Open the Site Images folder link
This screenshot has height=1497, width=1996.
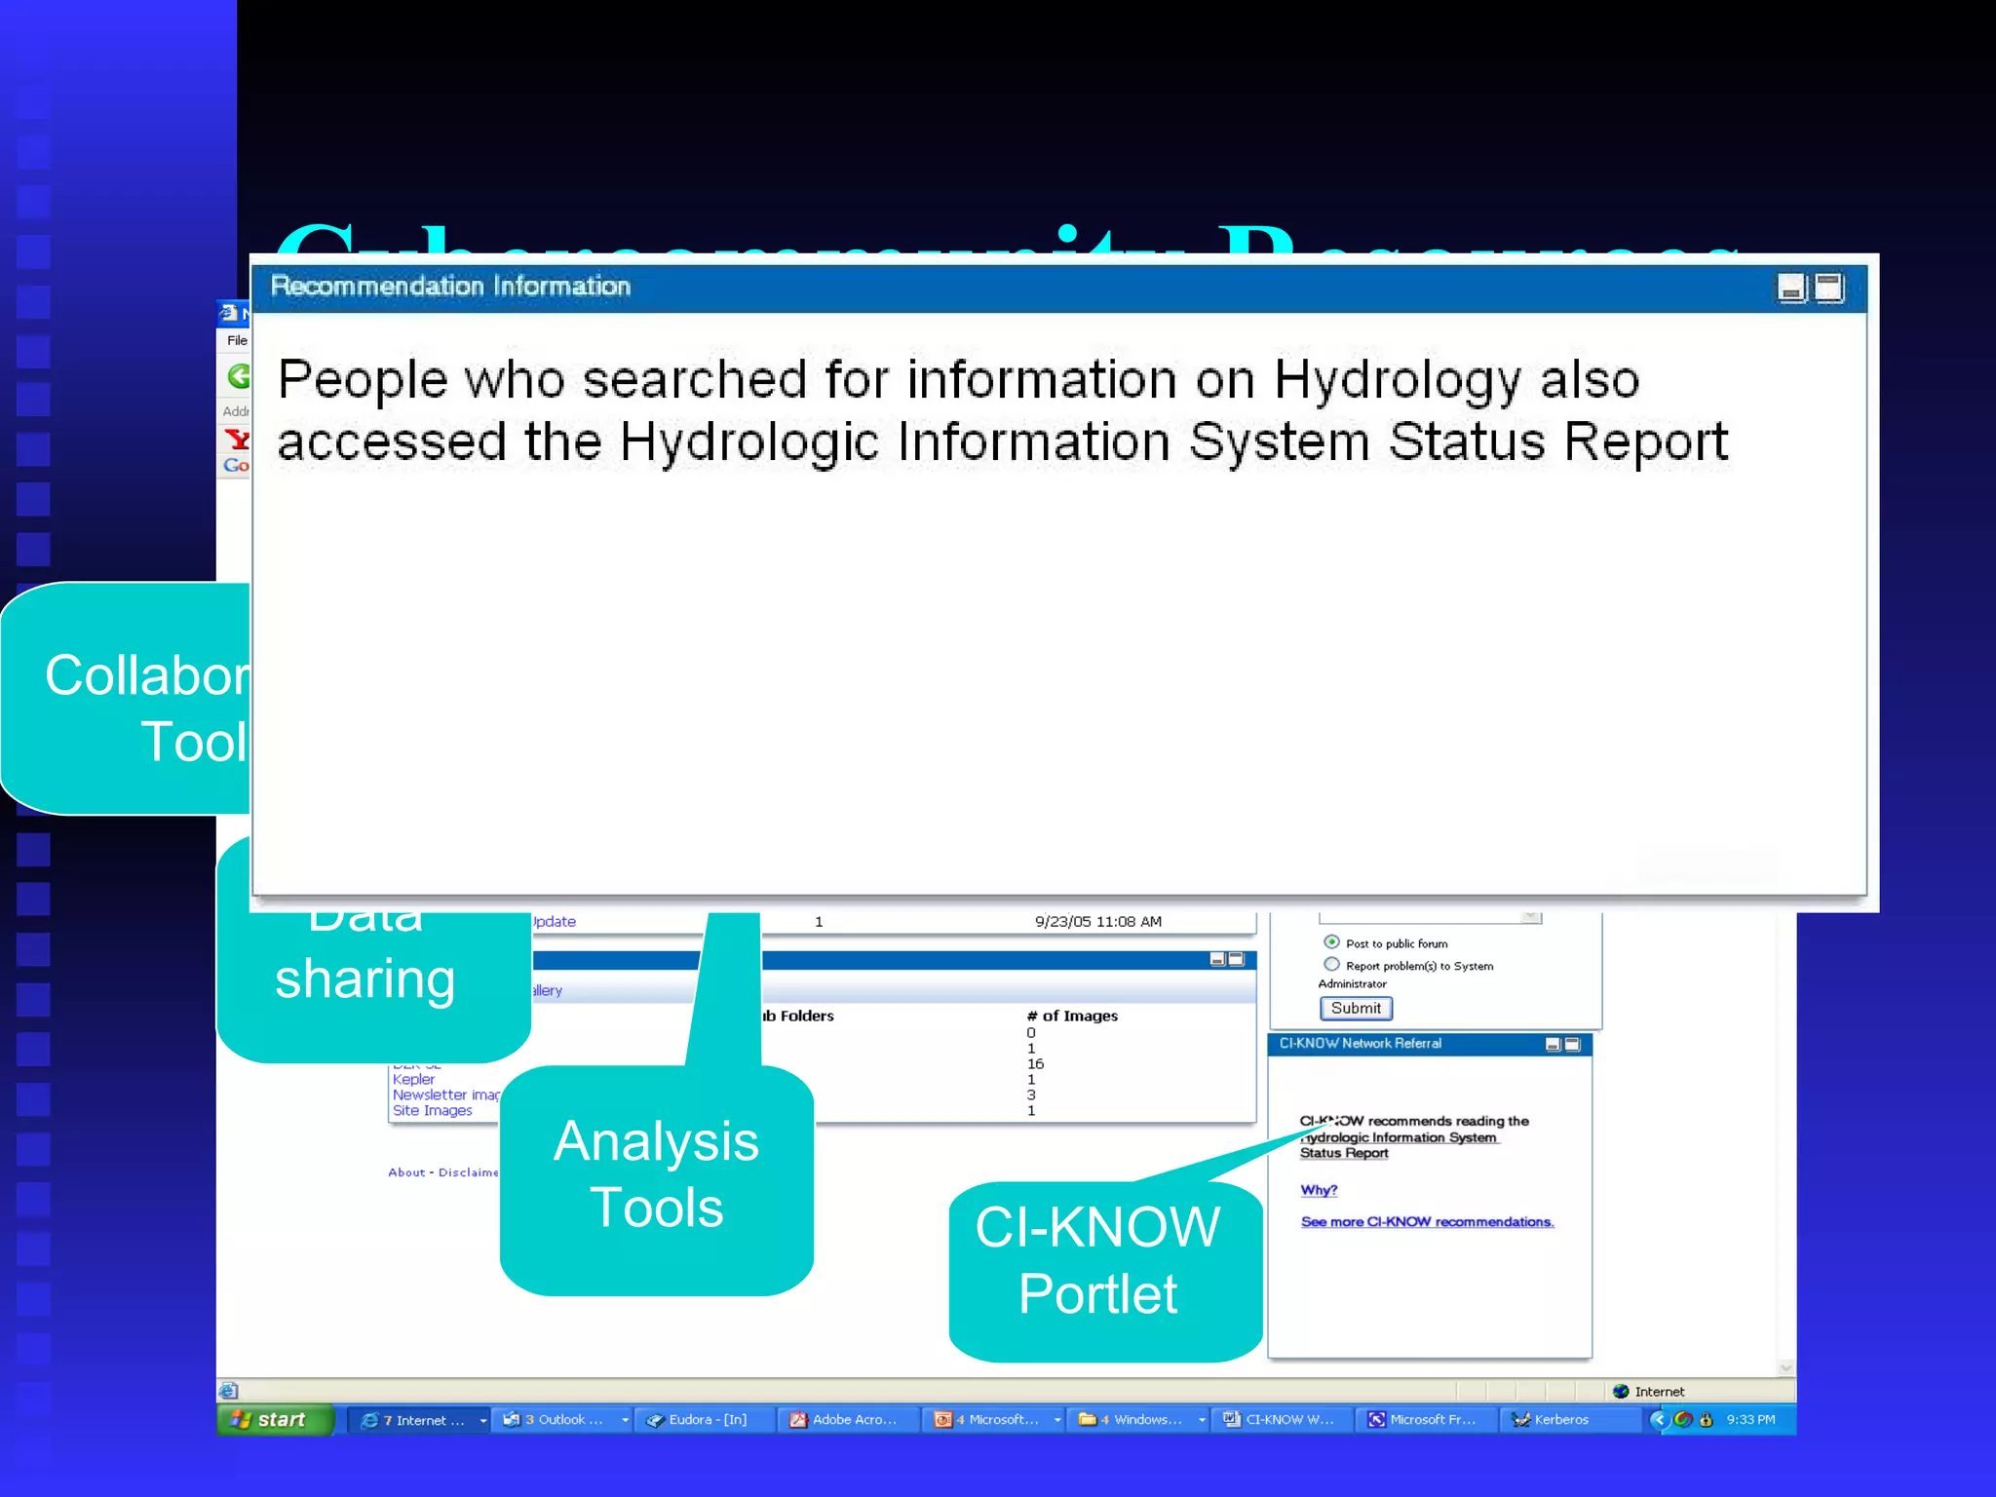tap(433, 1111)
